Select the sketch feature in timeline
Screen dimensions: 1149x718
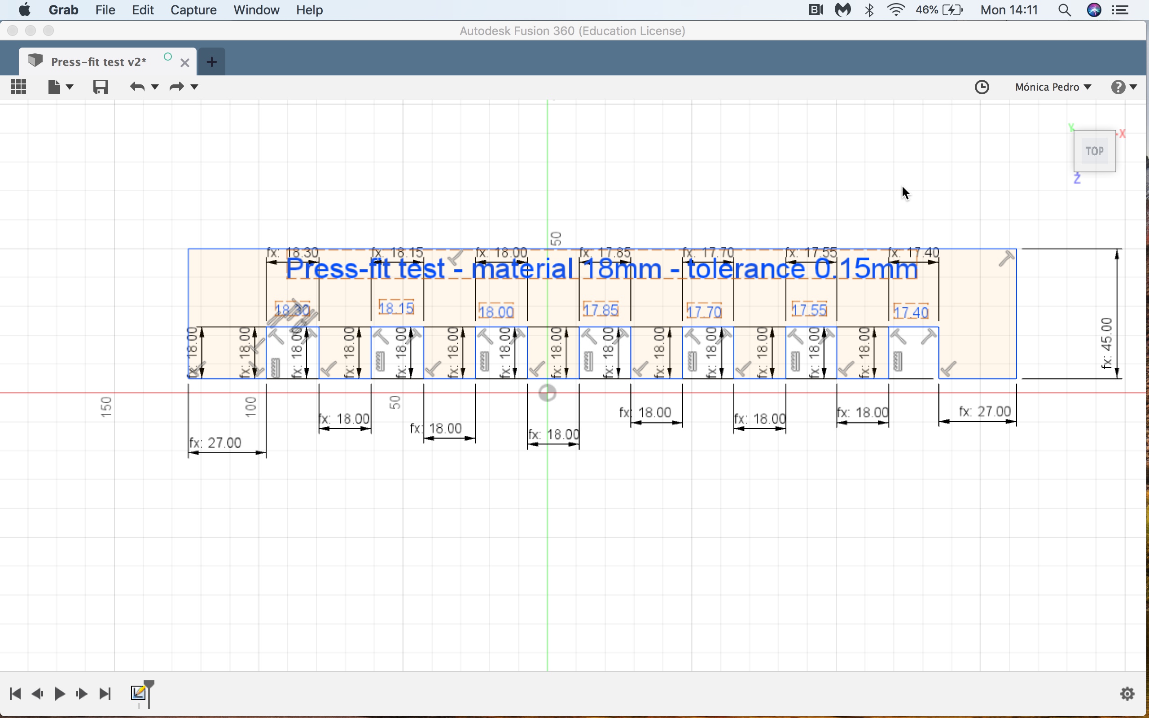click(138, 693)
